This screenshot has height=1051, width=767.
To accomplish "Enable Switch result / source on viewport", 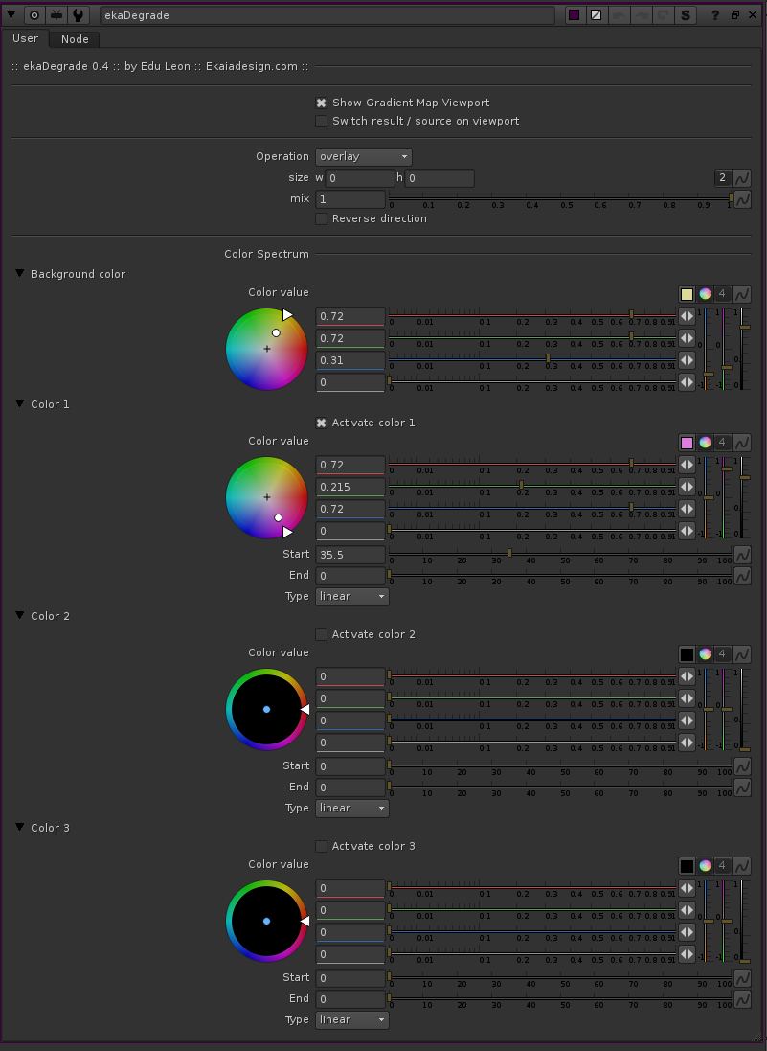I will pyautogui.click(x=322, y=121).
